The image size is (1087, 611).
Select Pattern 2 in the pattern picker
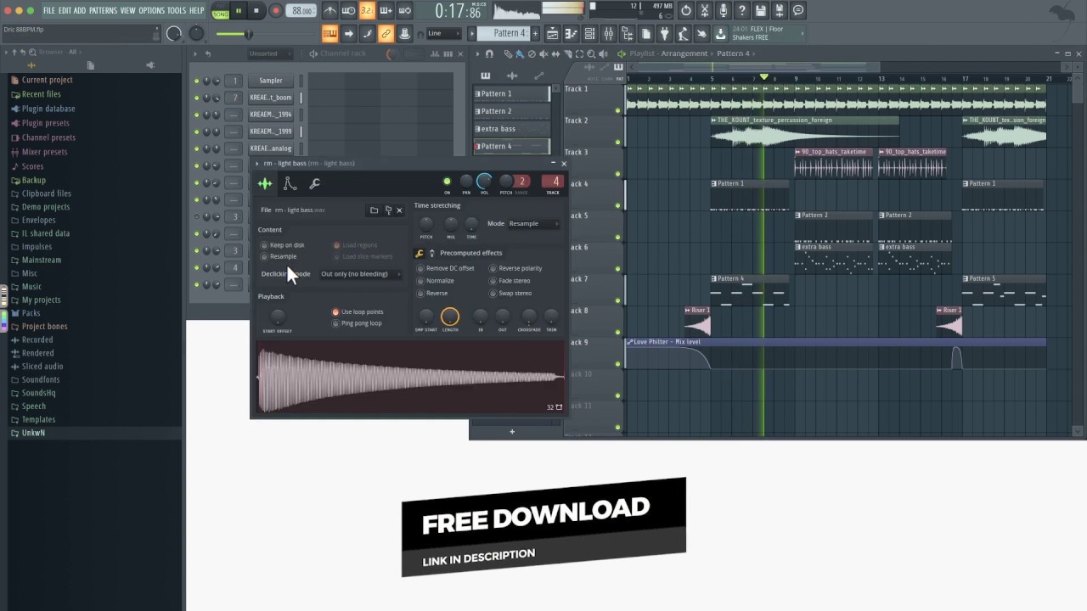511,111
